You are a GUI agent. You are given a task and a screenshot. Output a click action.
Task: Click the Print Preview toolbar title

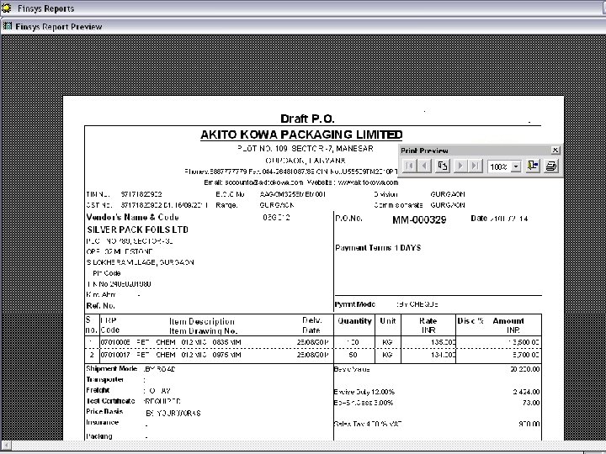(424, 150)
